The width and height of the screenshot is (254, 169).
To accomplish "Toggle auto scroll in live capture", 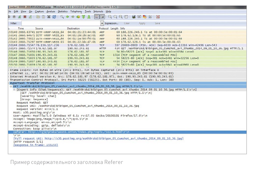I will (102, 17).
